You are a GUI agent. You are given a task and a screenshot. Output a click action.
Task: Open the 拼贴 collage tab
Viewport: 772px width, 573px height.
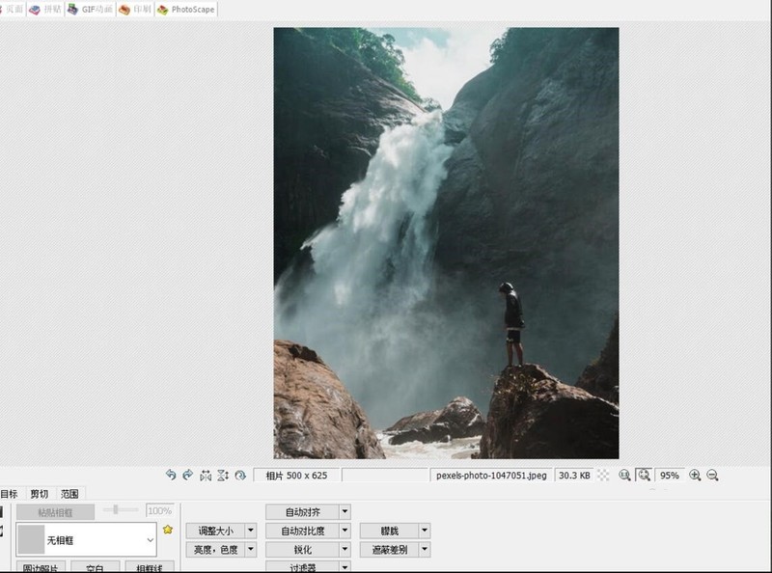click(45, 9)
